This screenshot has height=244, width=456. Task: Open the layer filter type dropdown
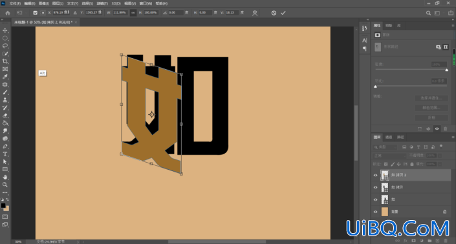pos(385,147)
